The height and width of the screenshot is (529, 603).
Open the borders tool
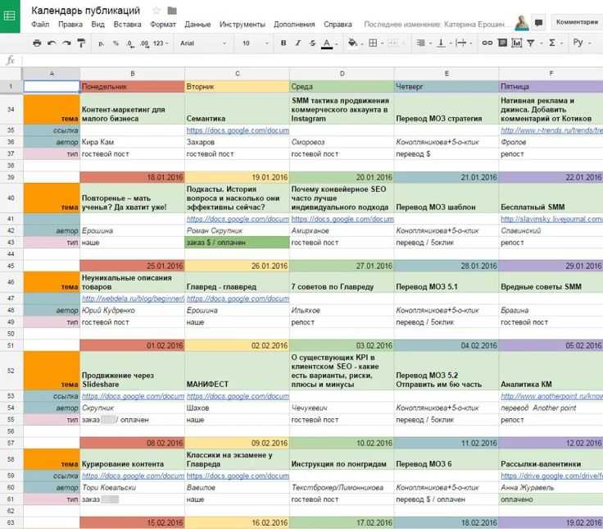point(373,43)
